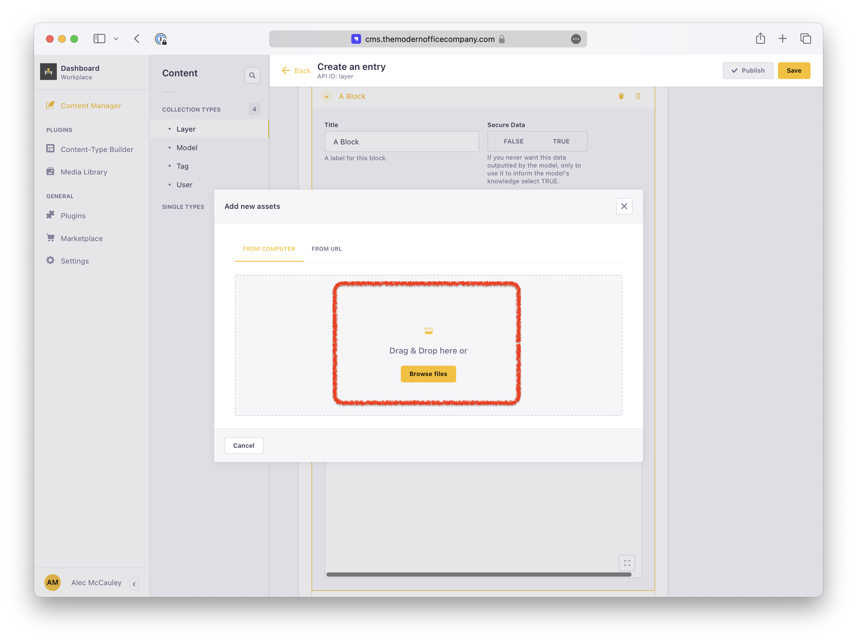This screenshot has width=857, height=642.
Task: Set Secure Data to FALSE
Action: pos(513,141)
